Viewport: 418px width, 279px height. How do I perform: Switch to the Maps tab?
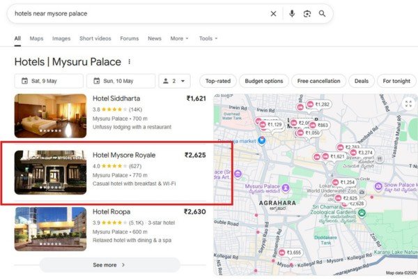[x=36, y=38]
